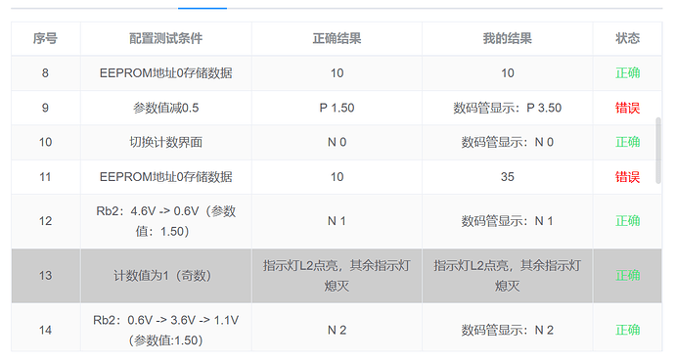This screenshot has height=362, width=675.
Task: Click the 状态 column header
Action: [627, 39]
